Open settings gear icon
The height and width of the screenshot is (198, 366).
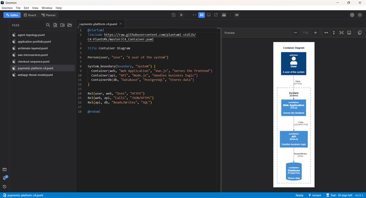pos(352,15)
